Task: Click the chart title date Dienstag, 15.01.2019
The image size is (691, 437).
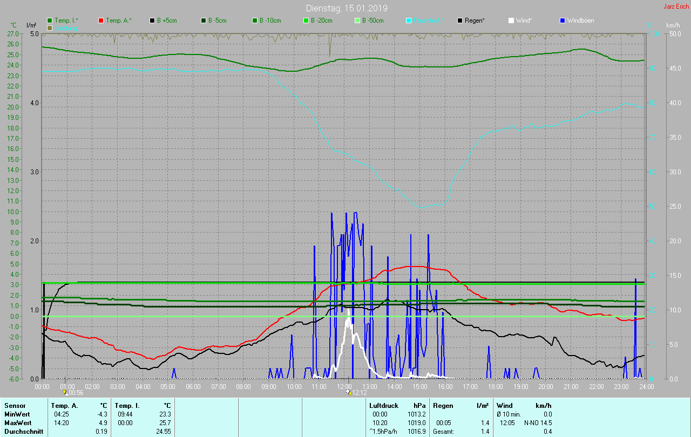Action: (346, 8)
